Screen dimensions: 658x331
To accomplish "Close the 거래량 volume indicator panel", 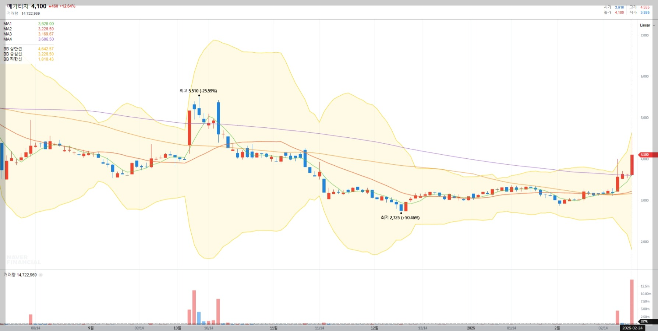I will 40,275.
